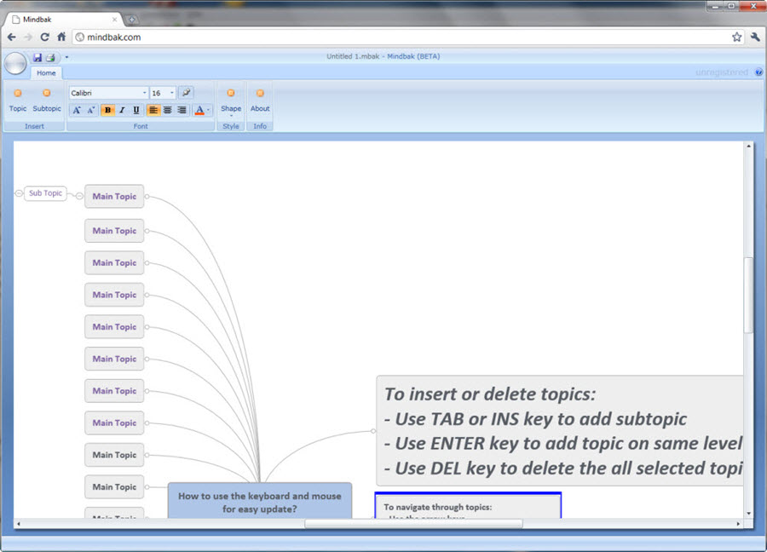Toggle Bold formatting

108,110
